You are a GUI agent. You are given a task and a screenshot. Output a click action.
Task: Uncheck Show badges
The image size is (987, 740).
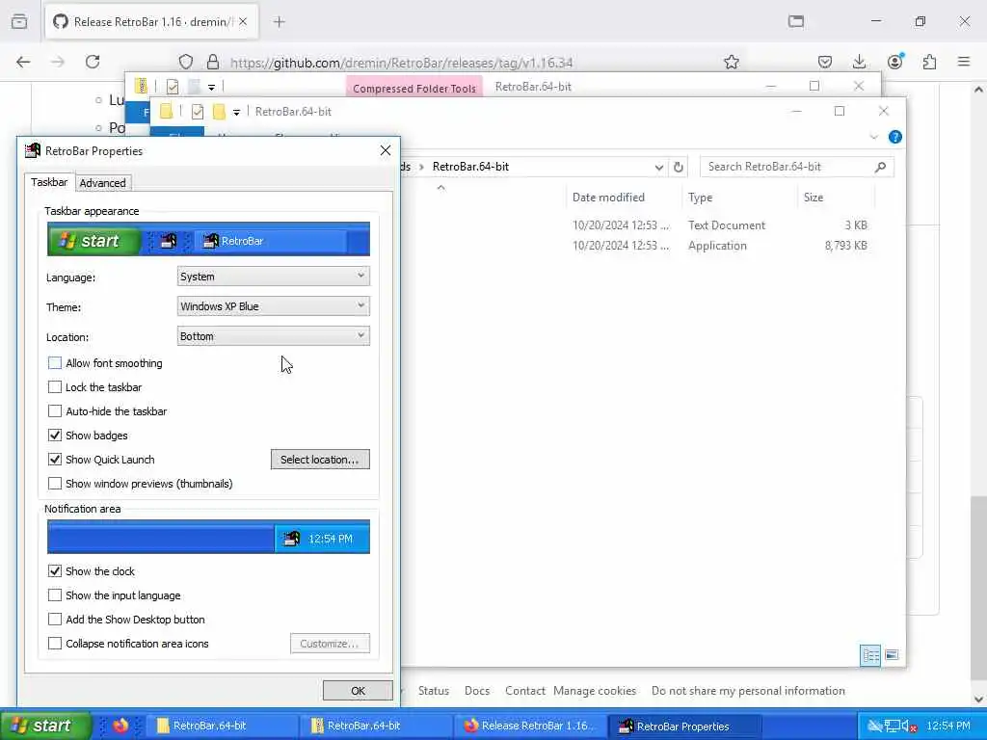[x=55, y=436]
